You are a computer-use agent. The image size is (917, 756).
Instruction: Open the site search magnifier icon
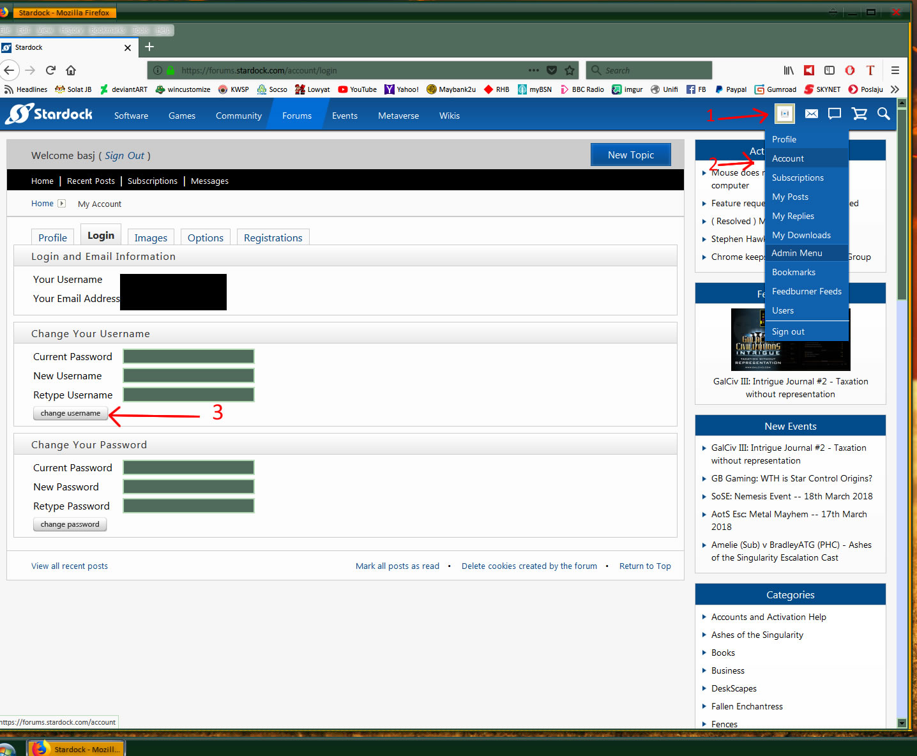883,114
